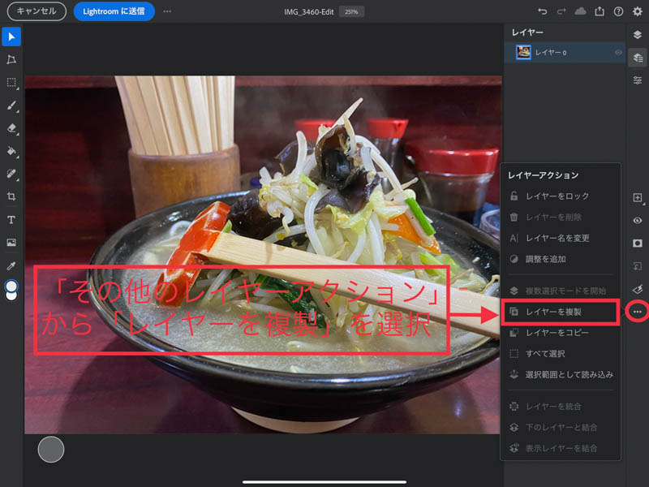The height and width of the screenshot is (487, 649).
Task: Toggle layer visibility eye in right taskbar
Action: coord(638,220)
